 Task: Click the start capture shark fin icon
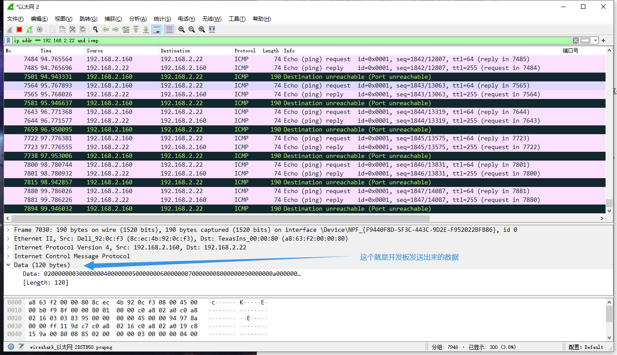coord(9,29)
